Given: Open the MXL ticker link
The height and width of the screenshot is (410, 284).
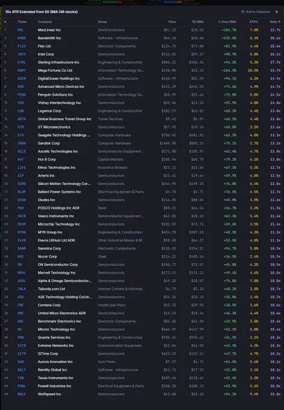Looking at the screenshot, I should click(21, 30).
